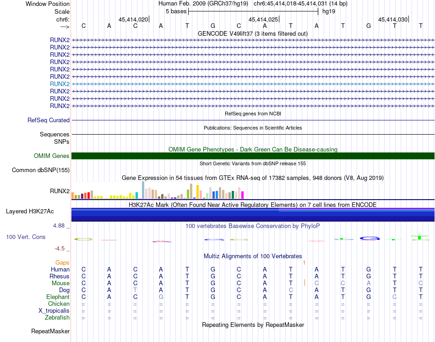Click the GENCODE V49lift37 track title

click(252, 33)
